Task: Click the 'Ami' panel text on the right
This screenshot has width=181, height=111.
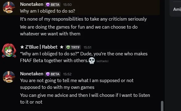Action: coord(177,9)
